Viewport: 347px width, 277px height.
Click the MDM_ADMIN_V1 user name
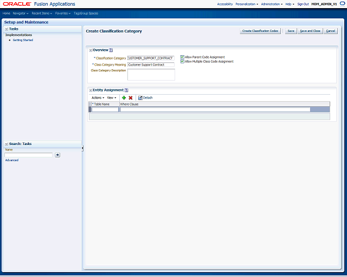tap(324, 4)
